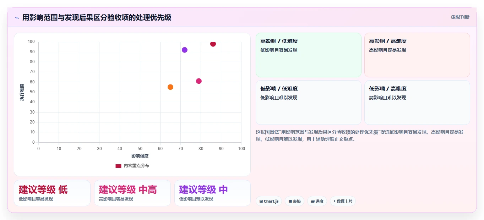Select the pink scatter data point
The height and width of the screenshot is (220, 484).
click(x=199, y=81)
